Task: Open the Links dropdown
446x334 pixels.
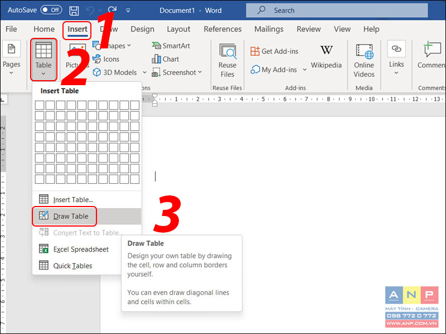Action: click(396, 59)
